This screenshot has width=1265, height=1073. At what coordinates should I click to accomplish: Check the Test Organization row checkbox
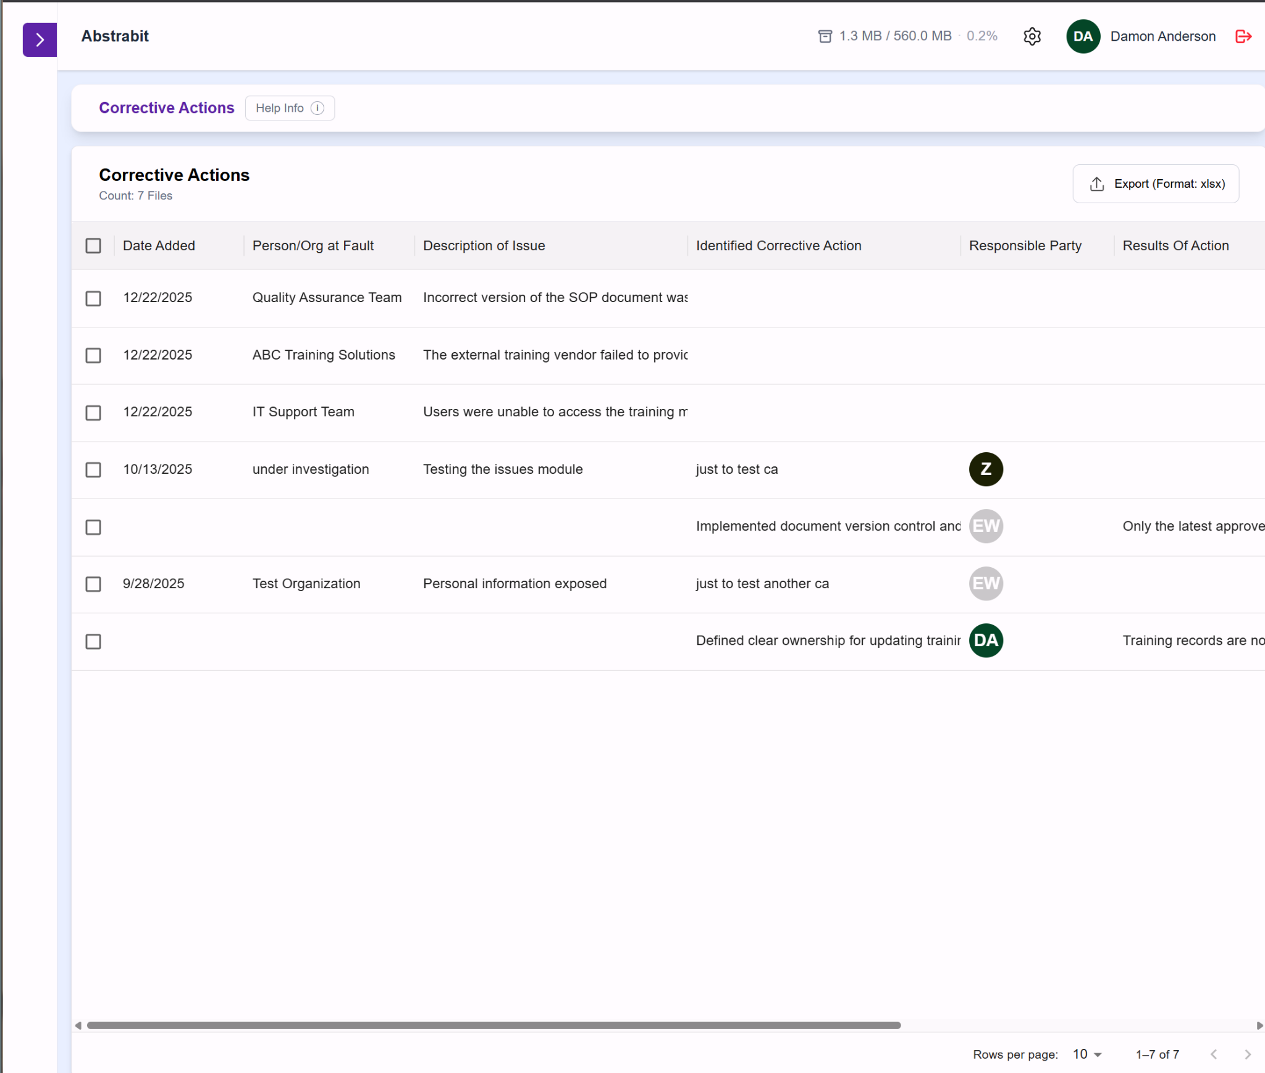tap(93, 584)
